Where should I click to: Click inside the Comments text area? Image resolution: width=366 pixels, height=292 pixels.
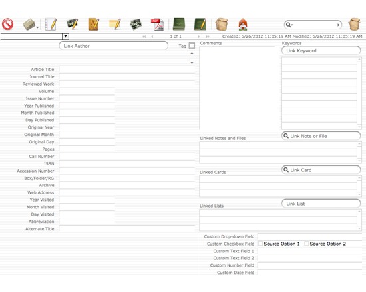[x=237, y=88]
